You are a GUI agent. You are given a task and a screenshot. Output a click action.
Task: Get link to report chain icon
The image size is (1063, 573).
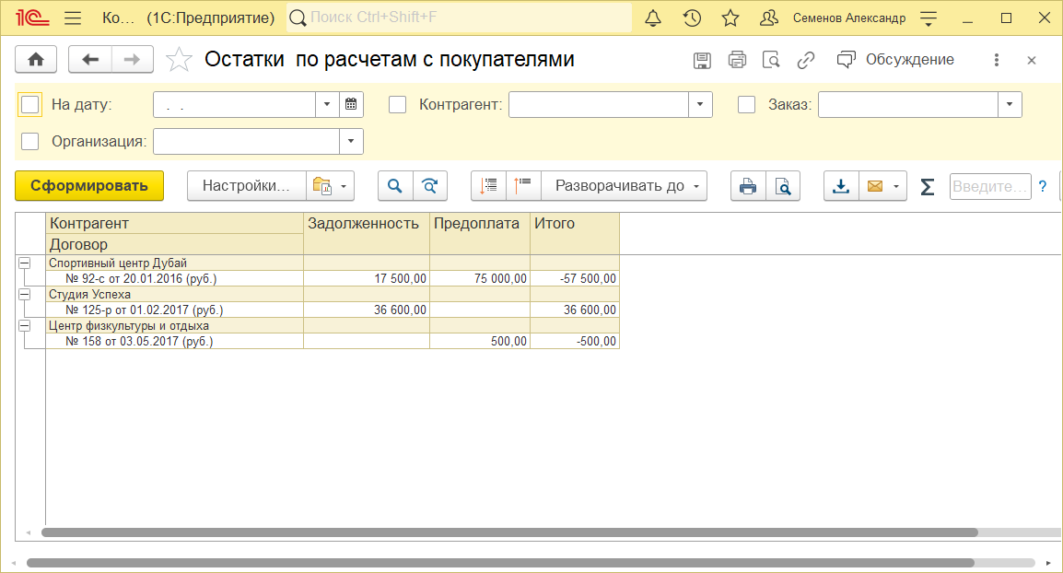pyautogui.click(x=805, y=61)
